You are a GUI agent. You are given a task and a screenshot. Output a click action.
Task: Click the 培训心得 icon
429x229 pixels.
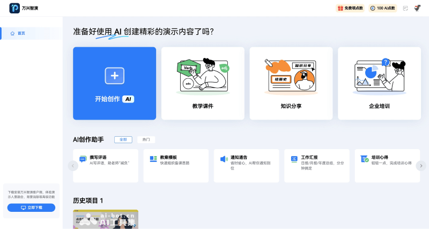[364, 159]
